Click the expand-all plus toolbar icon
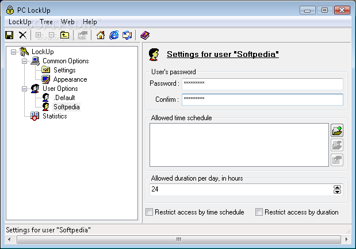Screen dimensions: 356x249 39,35
